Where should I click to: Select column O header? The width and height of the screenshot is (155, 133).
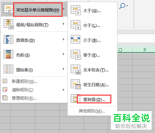[x=125, y=50]
